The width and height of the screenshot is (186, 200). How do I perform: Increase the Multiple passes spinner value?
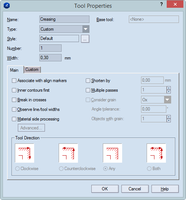pyautogui.click(x=169, y=88)
